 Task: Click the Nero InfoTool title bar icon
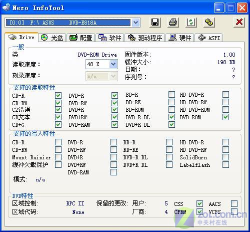pos(6,7)
